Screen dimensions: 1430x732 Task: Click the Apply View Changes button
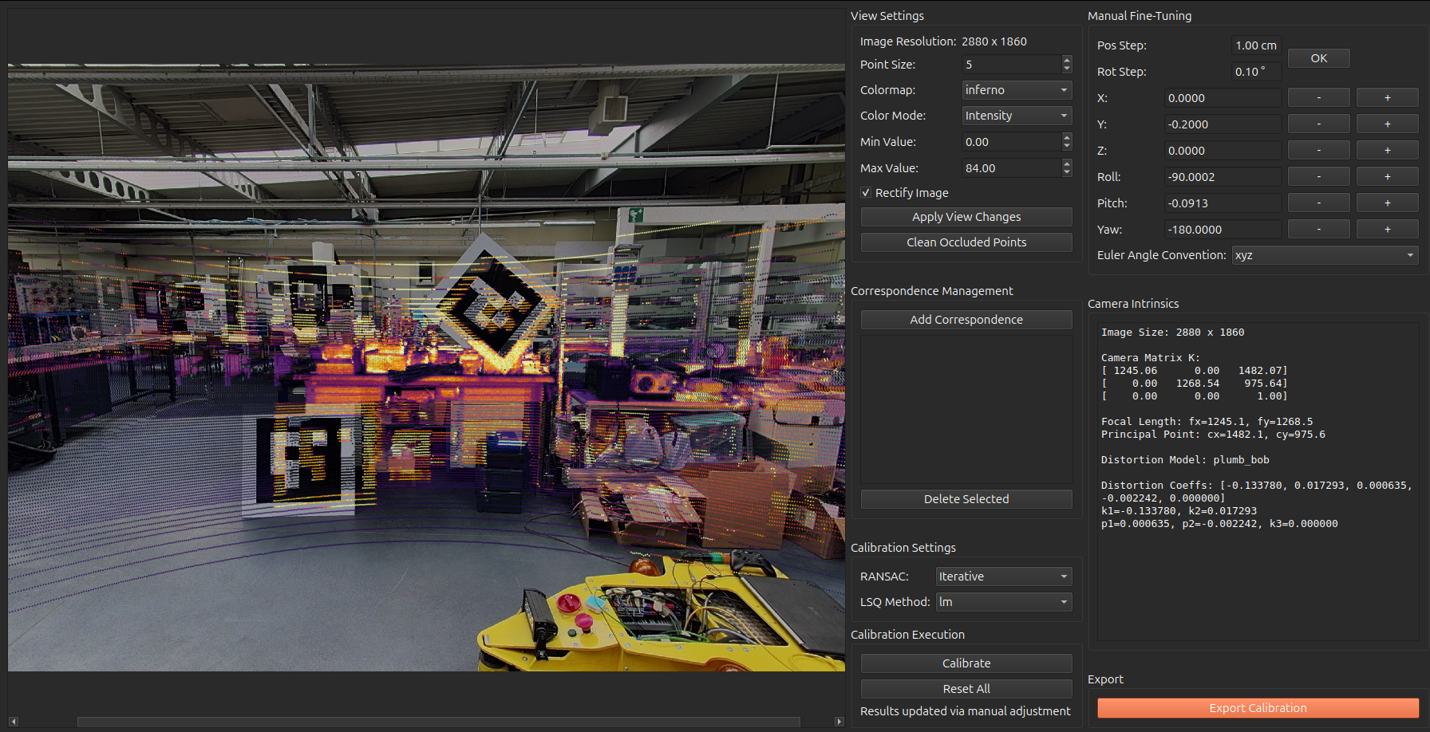click(x=966, y=217)
